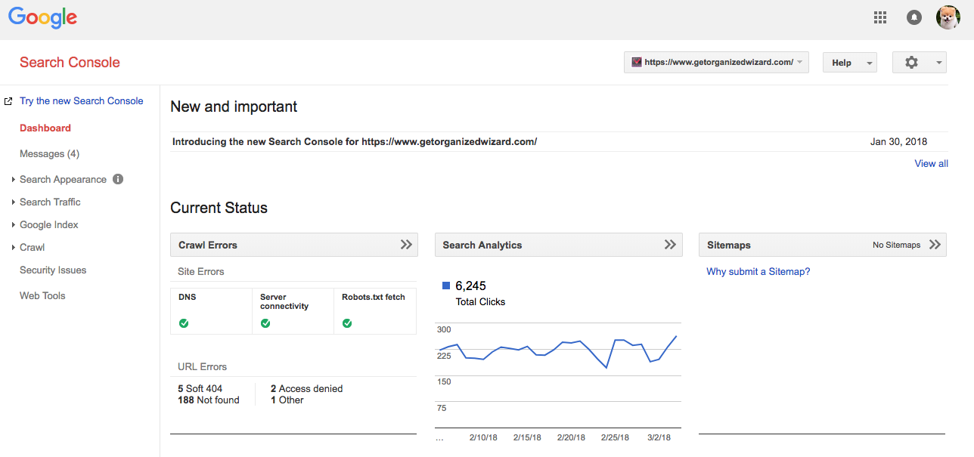The image size is (974, 457).
Task: Expand the Google Index section
Action: pos(49,224)
